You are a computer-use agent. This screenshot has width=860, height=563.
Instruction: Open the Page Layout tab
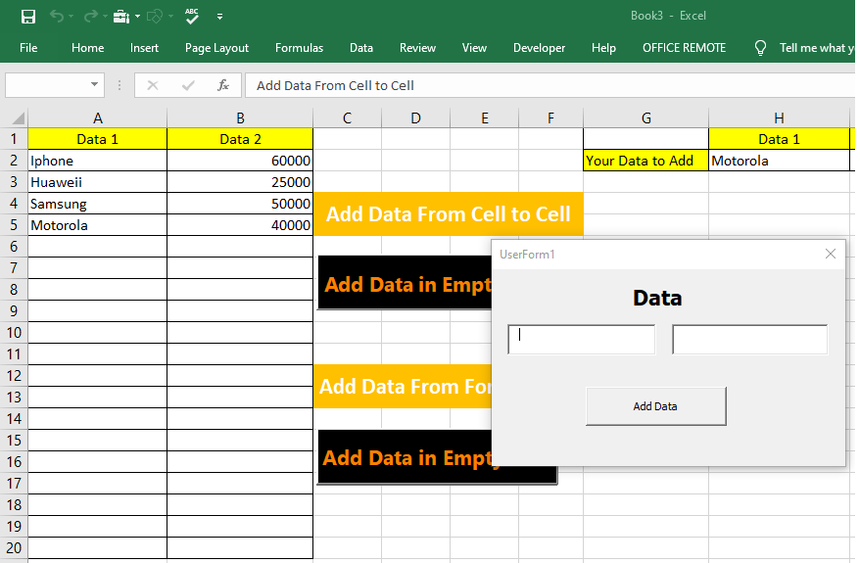[x=216, y=48]
